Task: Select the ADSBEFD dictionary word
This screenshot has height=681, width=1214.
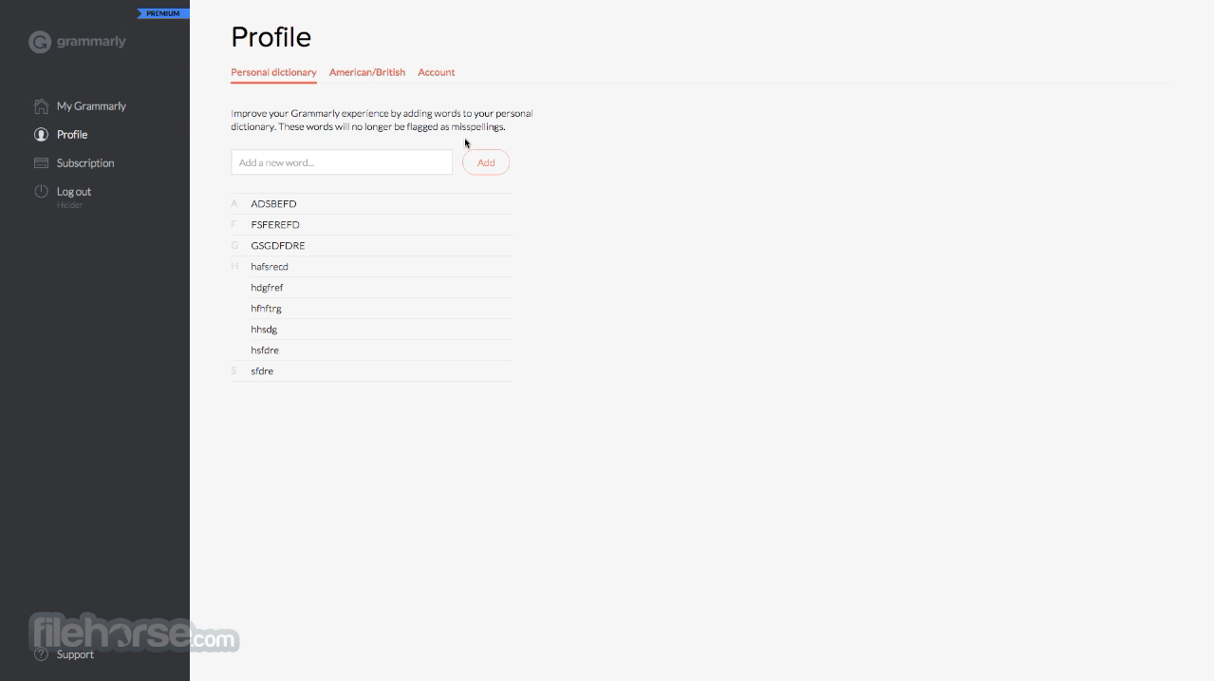Action: (273, 204)
